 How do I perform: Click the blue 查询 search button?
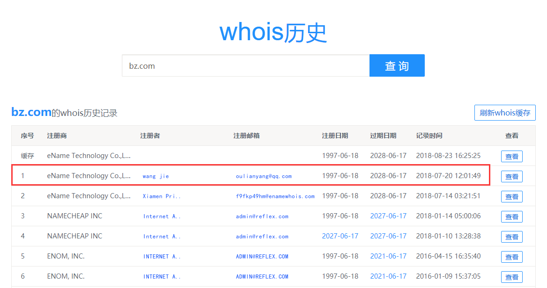pos(397,65)
